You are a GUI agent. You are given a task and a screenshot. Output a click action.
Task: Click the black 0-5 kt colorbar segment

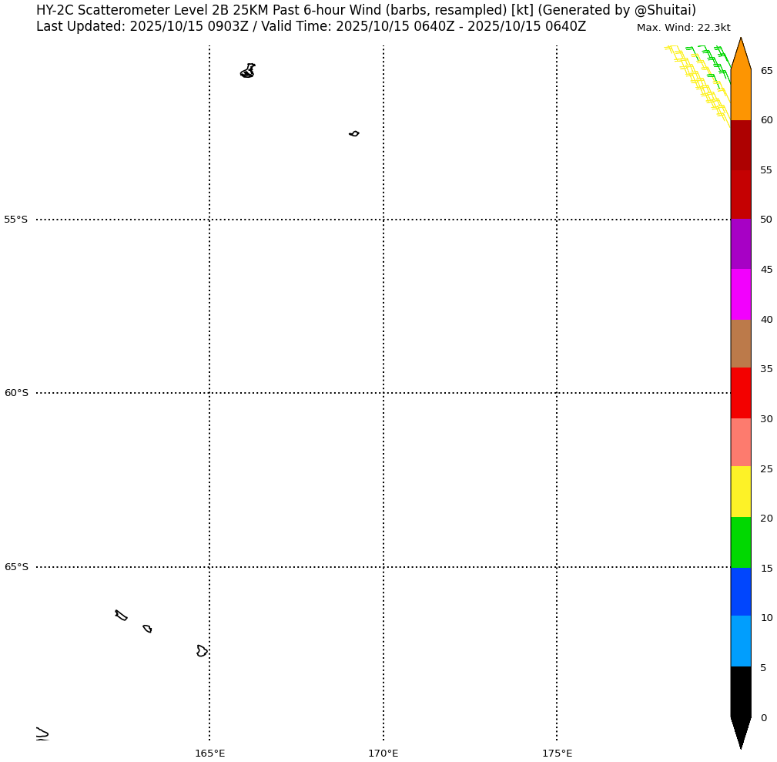pyautogui.click(x=740, y=692)
